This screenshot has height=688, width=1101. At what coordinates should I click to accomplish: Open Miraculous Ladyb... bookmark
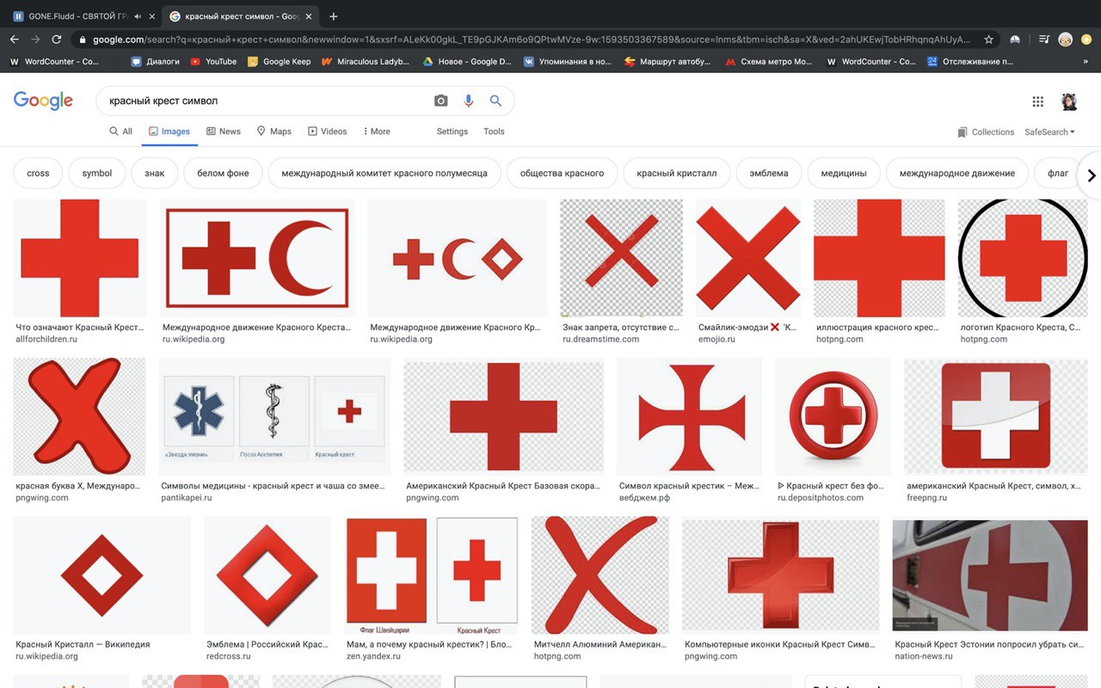[366, 62]
